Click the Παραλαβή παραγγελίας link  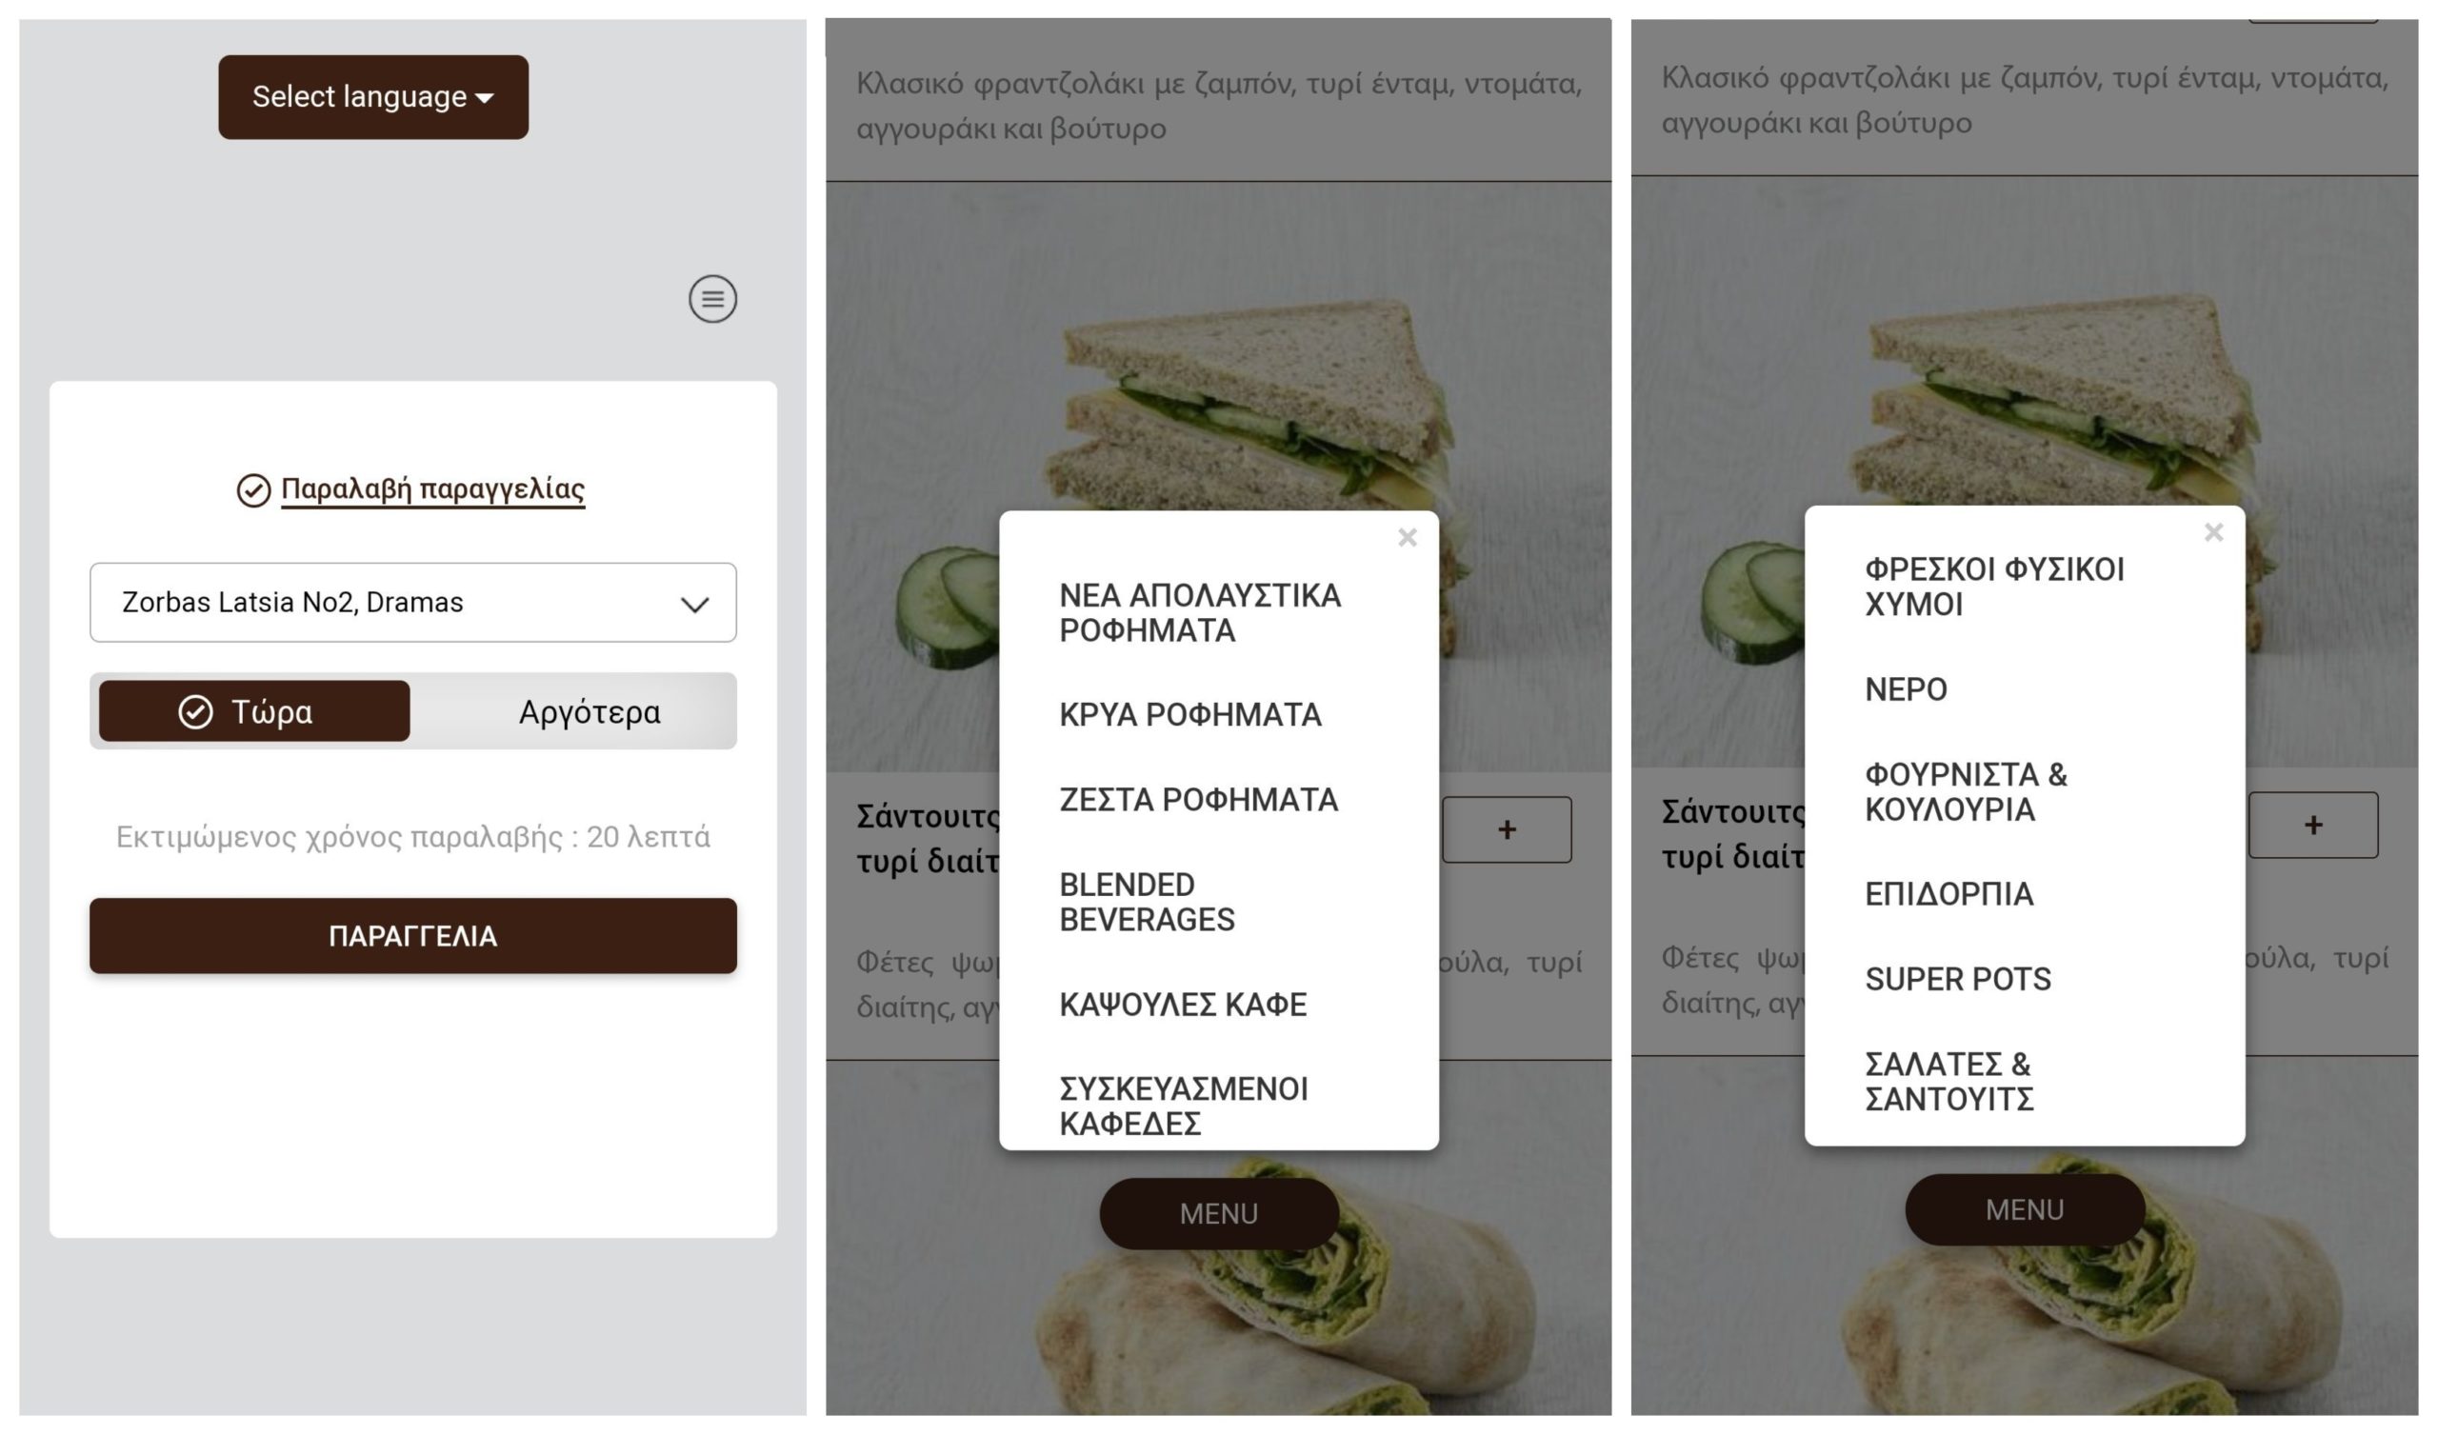(432, 489)
